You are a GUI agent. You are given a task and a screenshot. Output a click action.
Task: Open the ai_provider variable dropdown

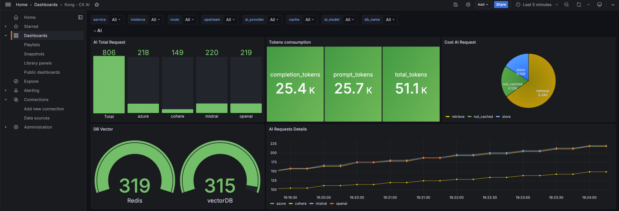[274, 20]
